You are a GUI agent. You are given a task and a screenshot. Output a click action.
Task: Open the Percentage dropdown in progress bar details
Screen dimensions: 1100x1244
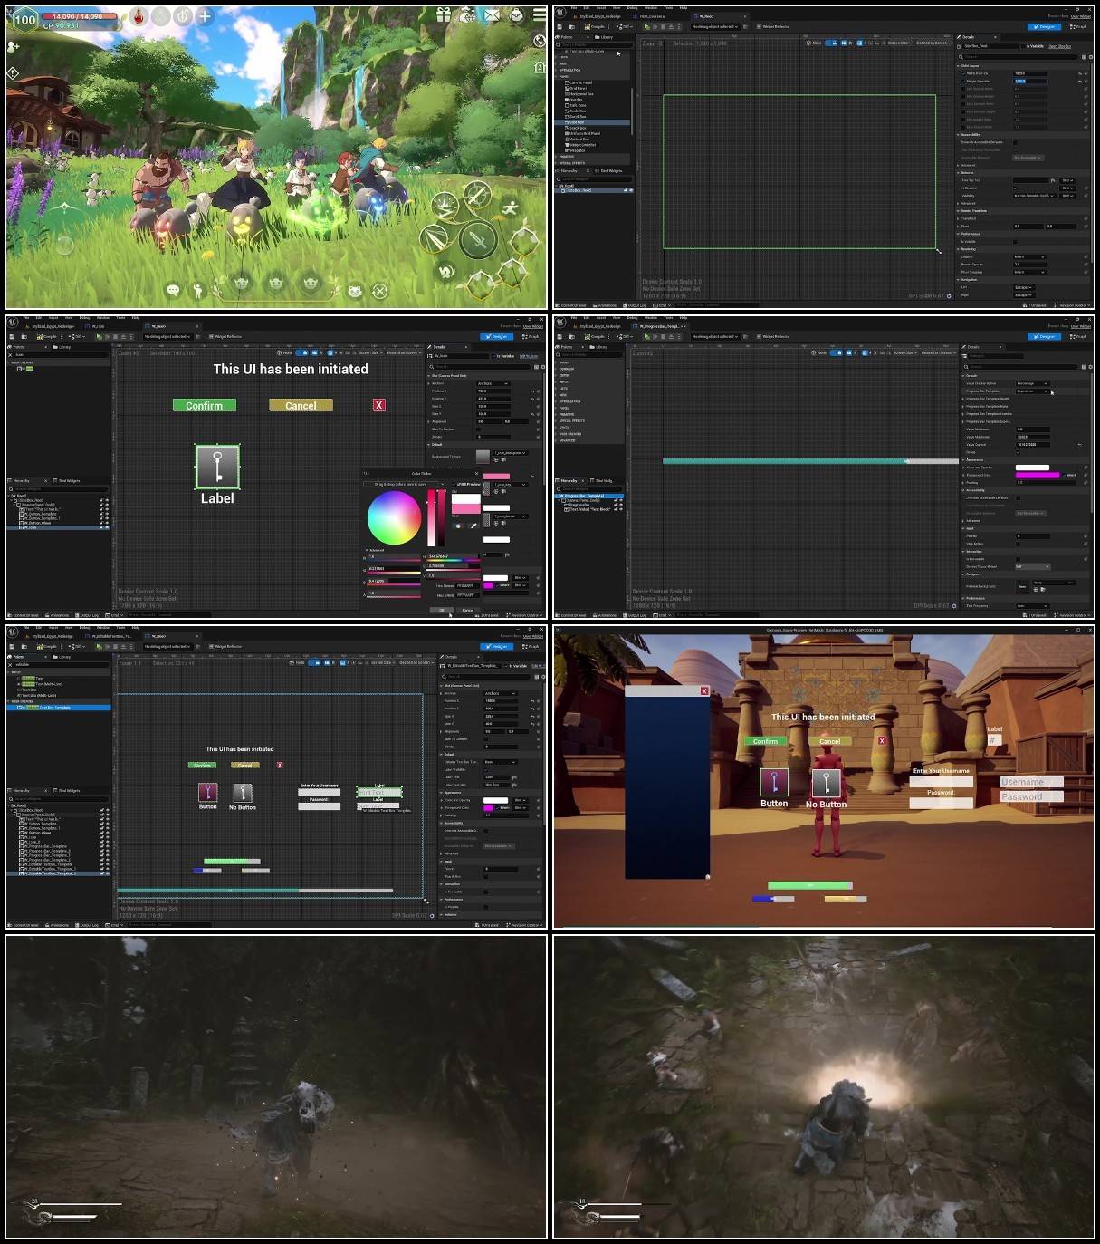[1031, 383]
